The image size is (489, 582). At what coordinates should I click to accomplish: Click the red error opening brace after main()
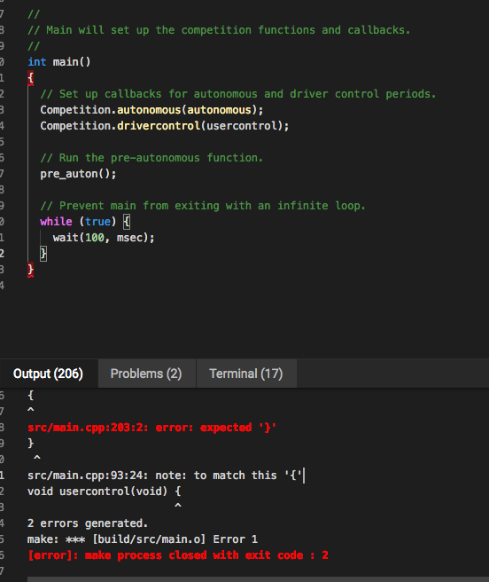(30, 78)
